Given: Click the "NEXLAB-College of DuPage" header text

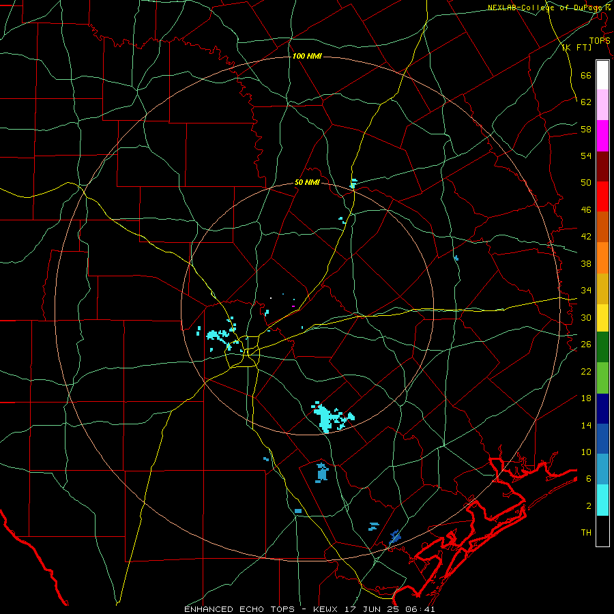Looking at the screenshot, I should pyautogui.click(x=545, y=8).
